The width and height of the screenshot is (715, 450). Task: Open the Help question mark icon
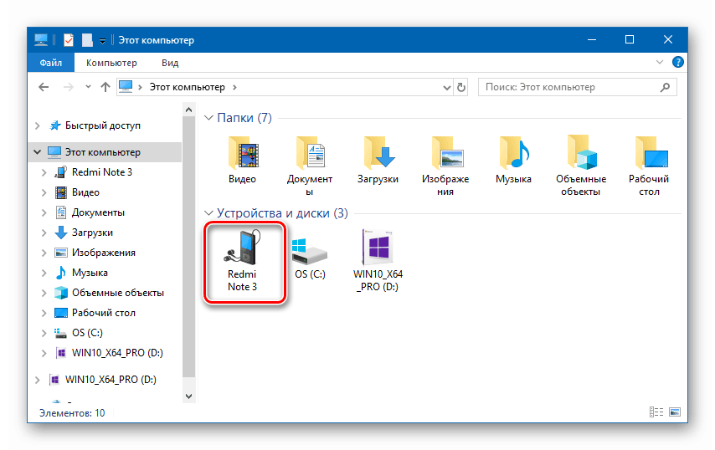click(677, 62)
